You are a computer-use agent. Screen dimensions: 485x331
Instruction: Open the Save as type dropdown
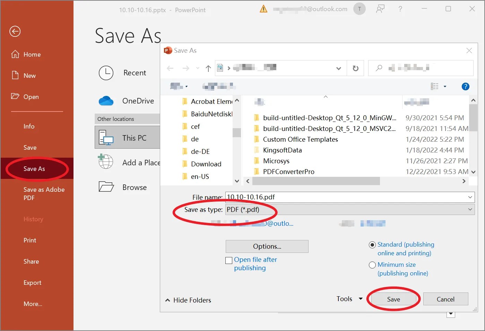[470, 209]
